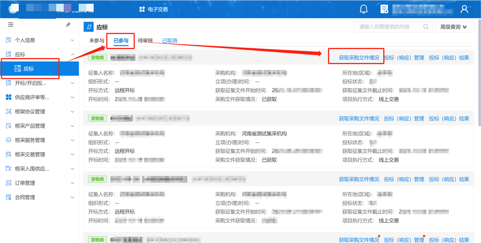
Task: Select the 应标 submenu item in sidebar
Action: tap(29, 69)
